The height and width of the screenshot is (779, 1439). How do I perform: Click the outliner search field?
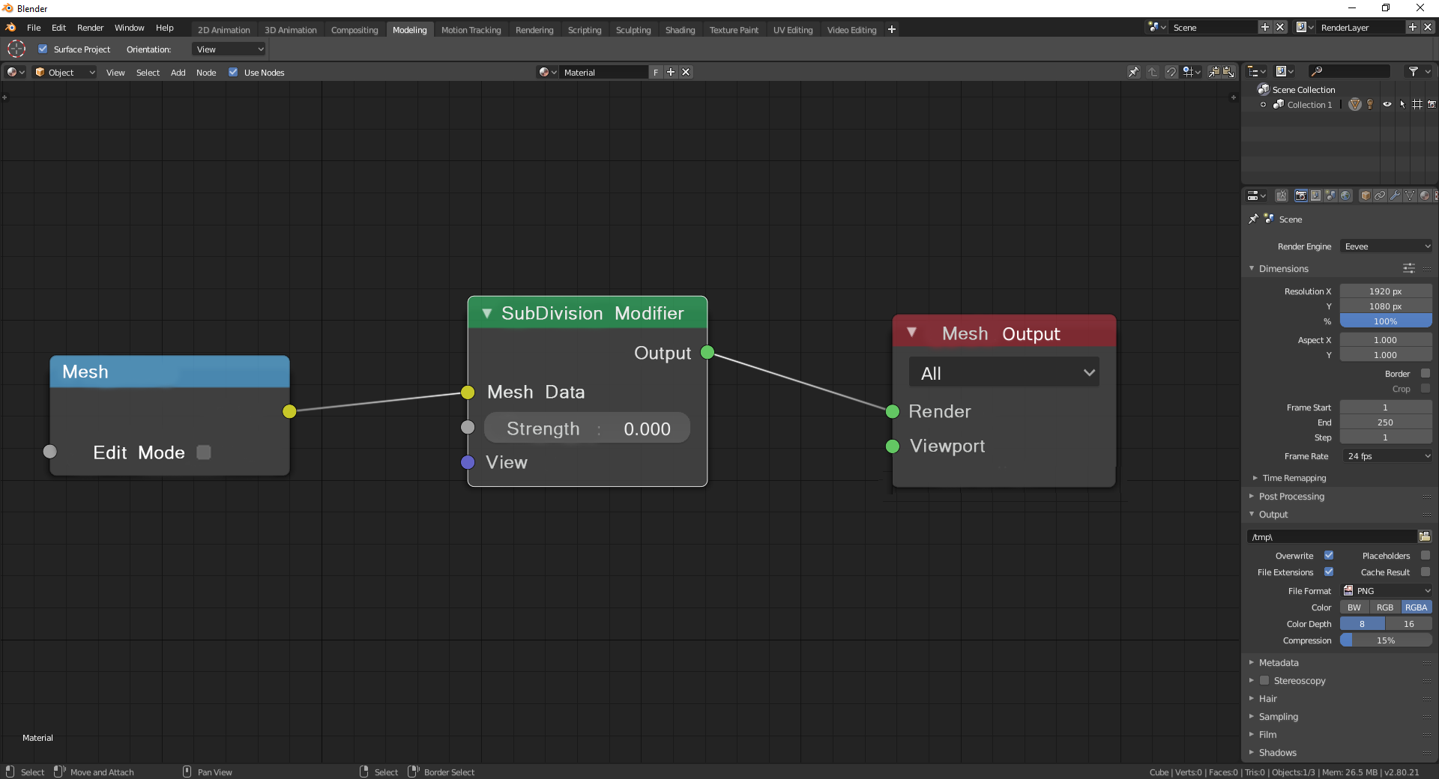tap(1349, 71)
